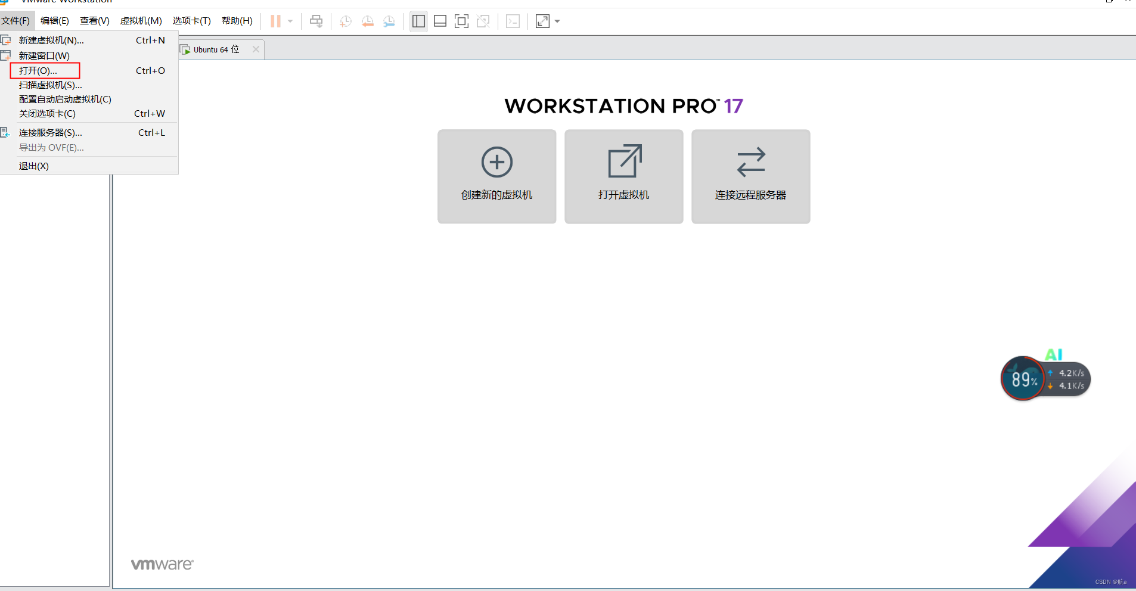This screenshot has height=591, width=1136.
Task: Close the Ubuntu 64 位 tab
Action: coord(256,49)
